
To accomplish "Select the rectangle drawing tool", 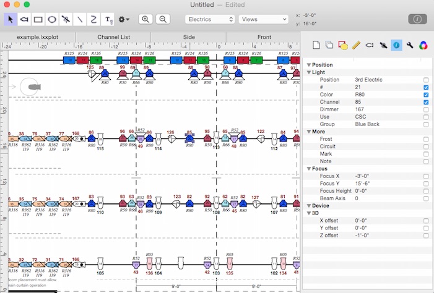I will tap(38, 19).
